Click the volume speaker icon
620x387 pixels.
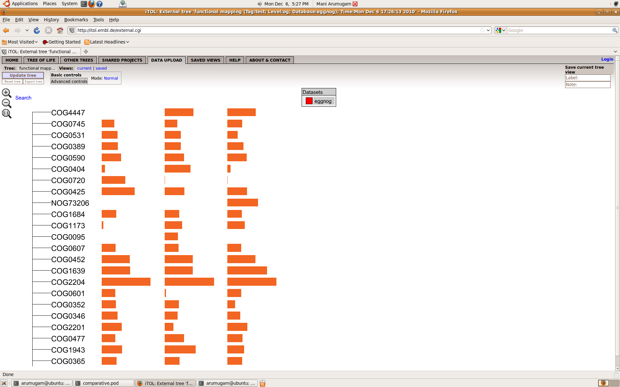(260, 4)
